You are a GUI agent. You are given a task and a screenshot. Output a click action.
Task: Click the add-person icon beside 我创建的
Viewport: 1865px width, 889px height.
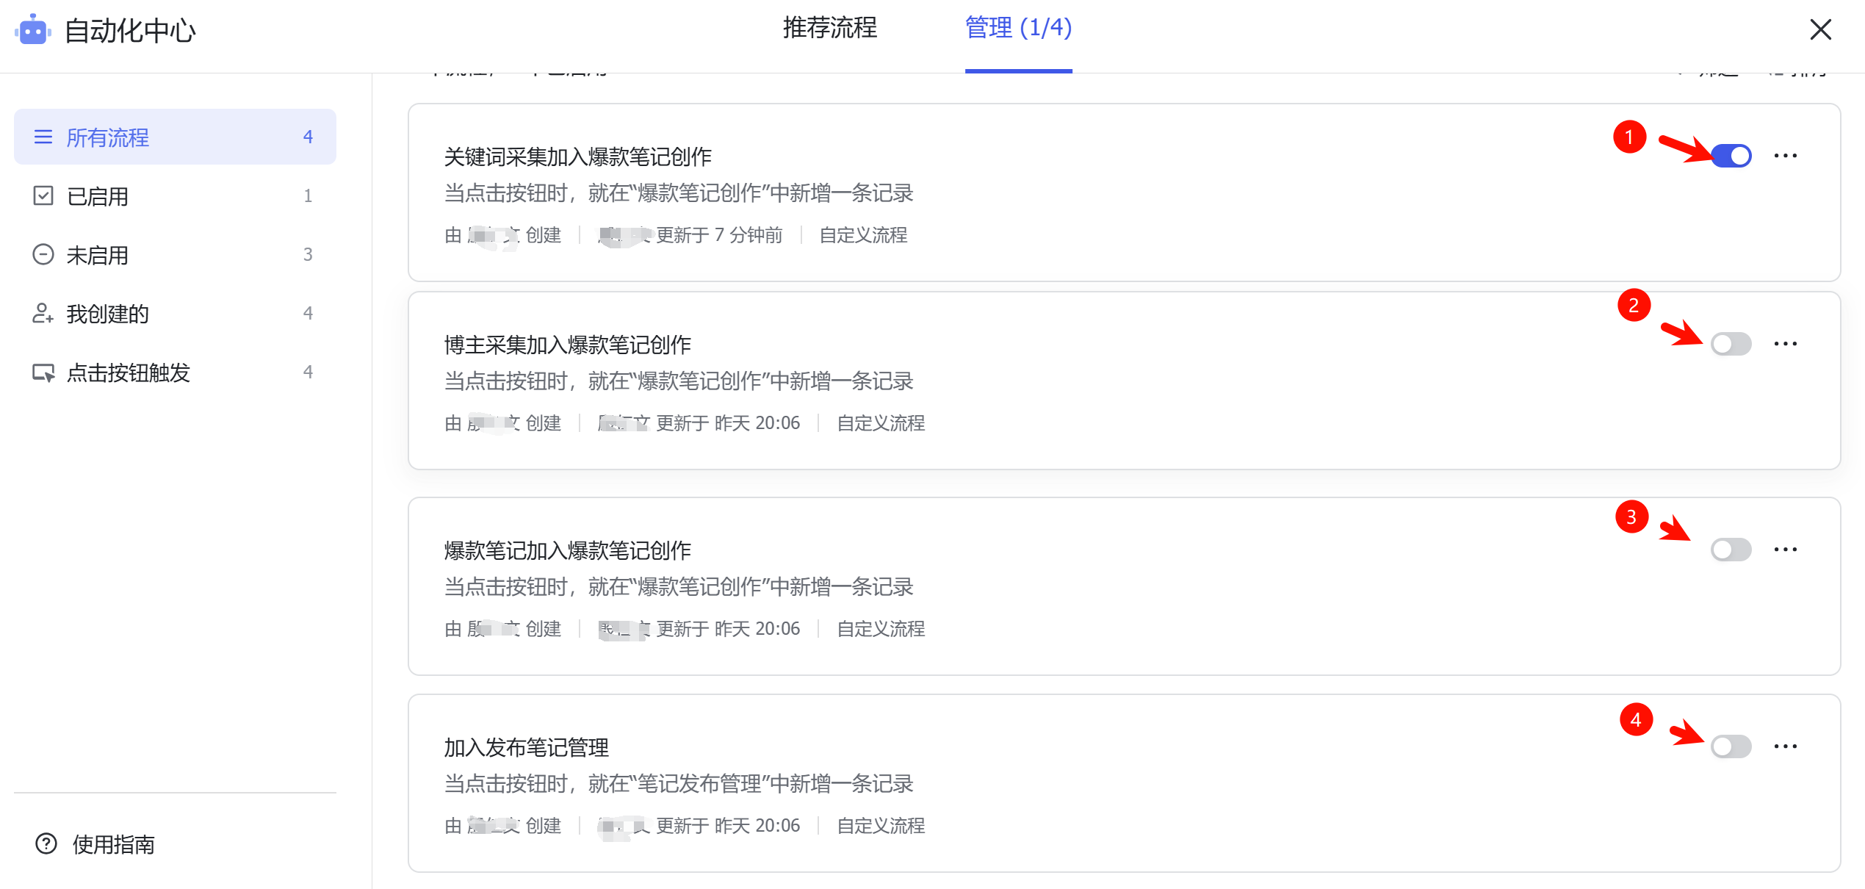(x=43, y=313)
